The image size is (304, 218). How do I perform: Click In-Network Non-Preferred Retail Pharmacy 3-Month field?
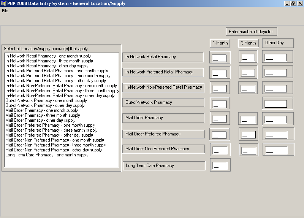coord(248,89)
